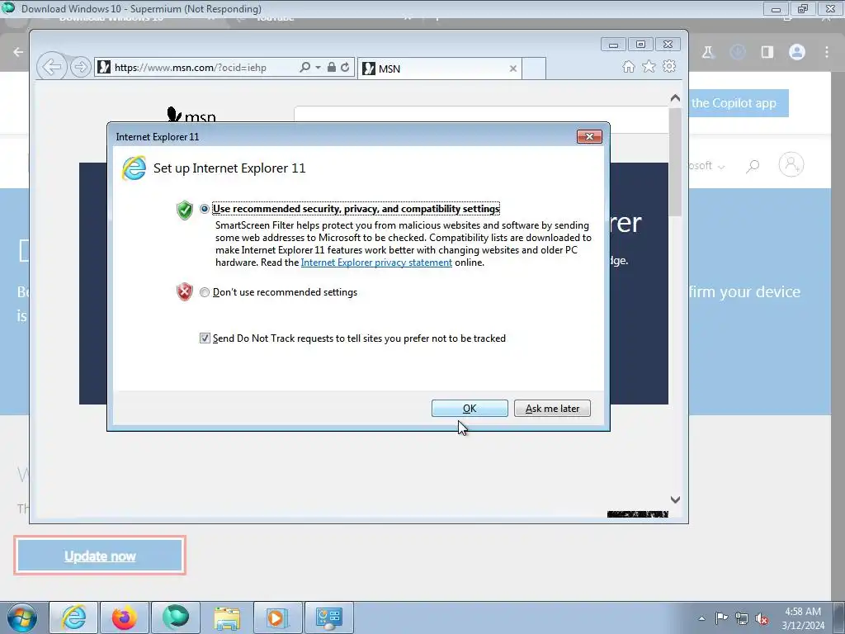
Task: Open the IE Home icon
Action: tap(628, 66)
